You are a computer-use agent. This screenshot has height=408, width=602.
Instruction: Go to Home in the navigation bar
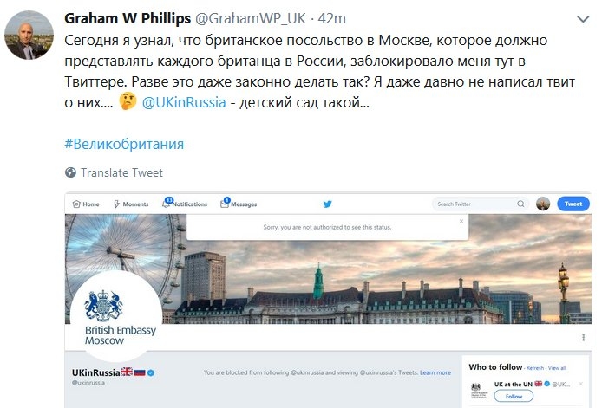[x=86, y=204]
